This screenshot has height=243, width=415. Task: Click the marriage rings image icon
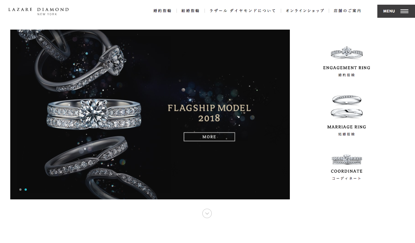pos(347,107)
